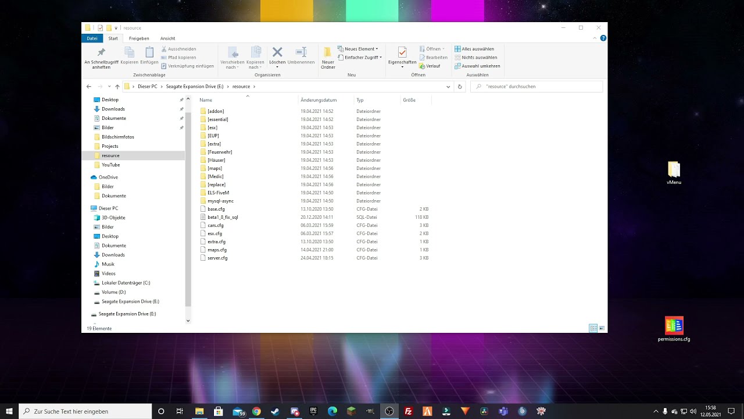Open OBS Studio from taskbar
The width and height of the screenshot is (744, 419).
coord(389,411)
